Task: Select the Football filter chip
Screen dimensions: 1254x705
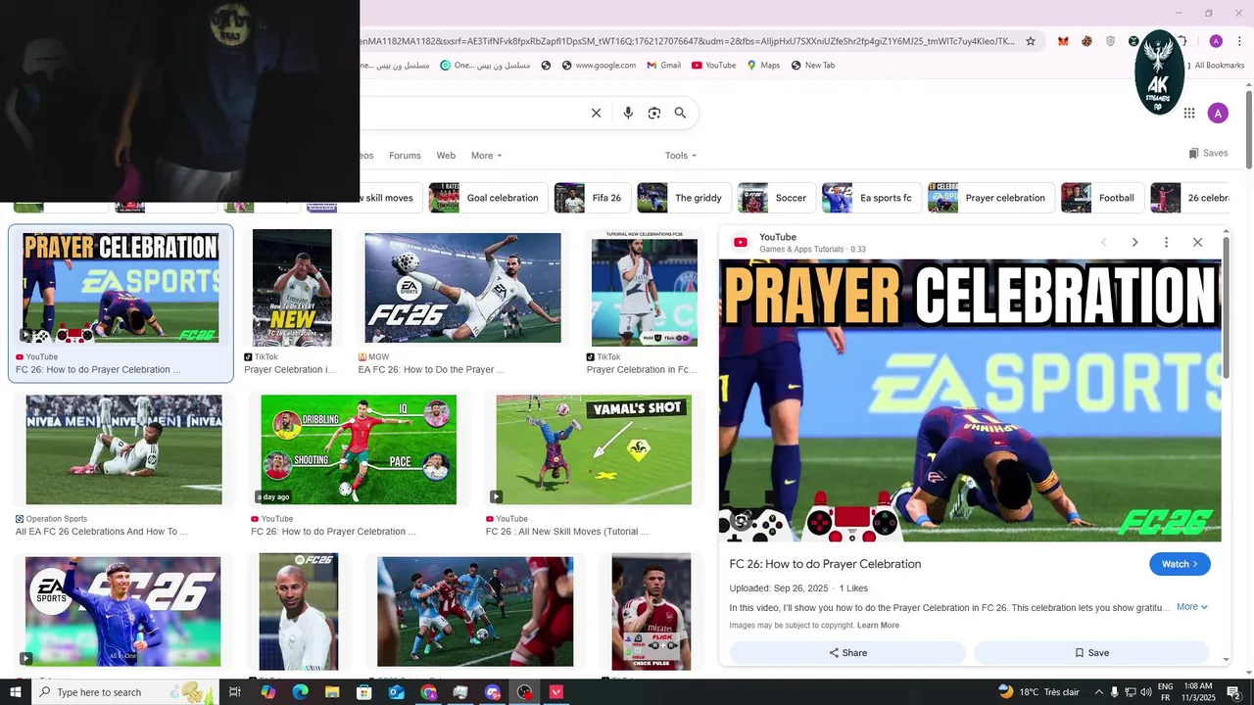Action: click(1101, 198)
